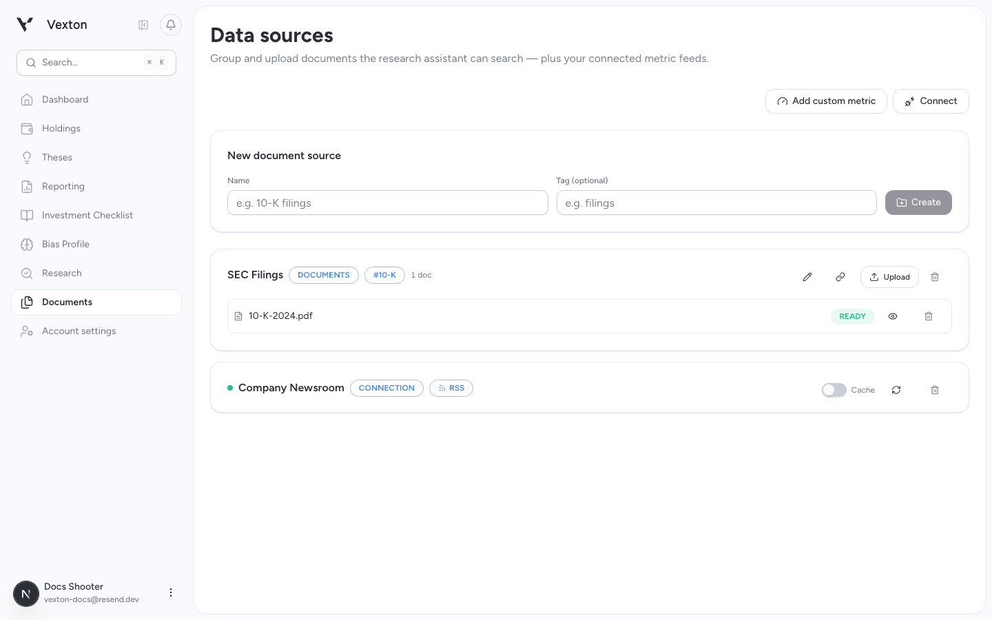Click the Company Newsroom title
The width and height of the screenshot is (992, 620).
click(291, 388)
